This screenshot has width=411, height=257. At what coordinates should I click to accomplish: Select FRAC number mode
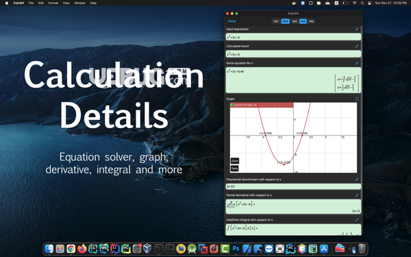[x=285, y=21]
